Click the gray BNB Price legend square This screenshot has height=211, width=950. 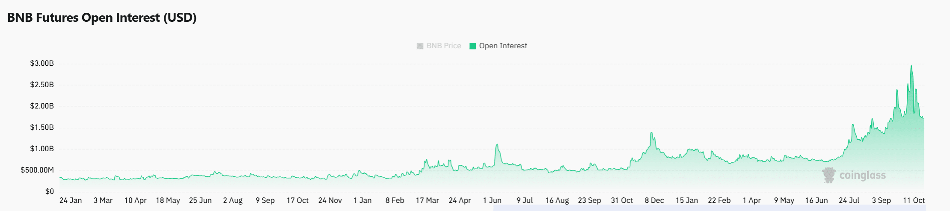pyautogui.click(x=420, y=46)
